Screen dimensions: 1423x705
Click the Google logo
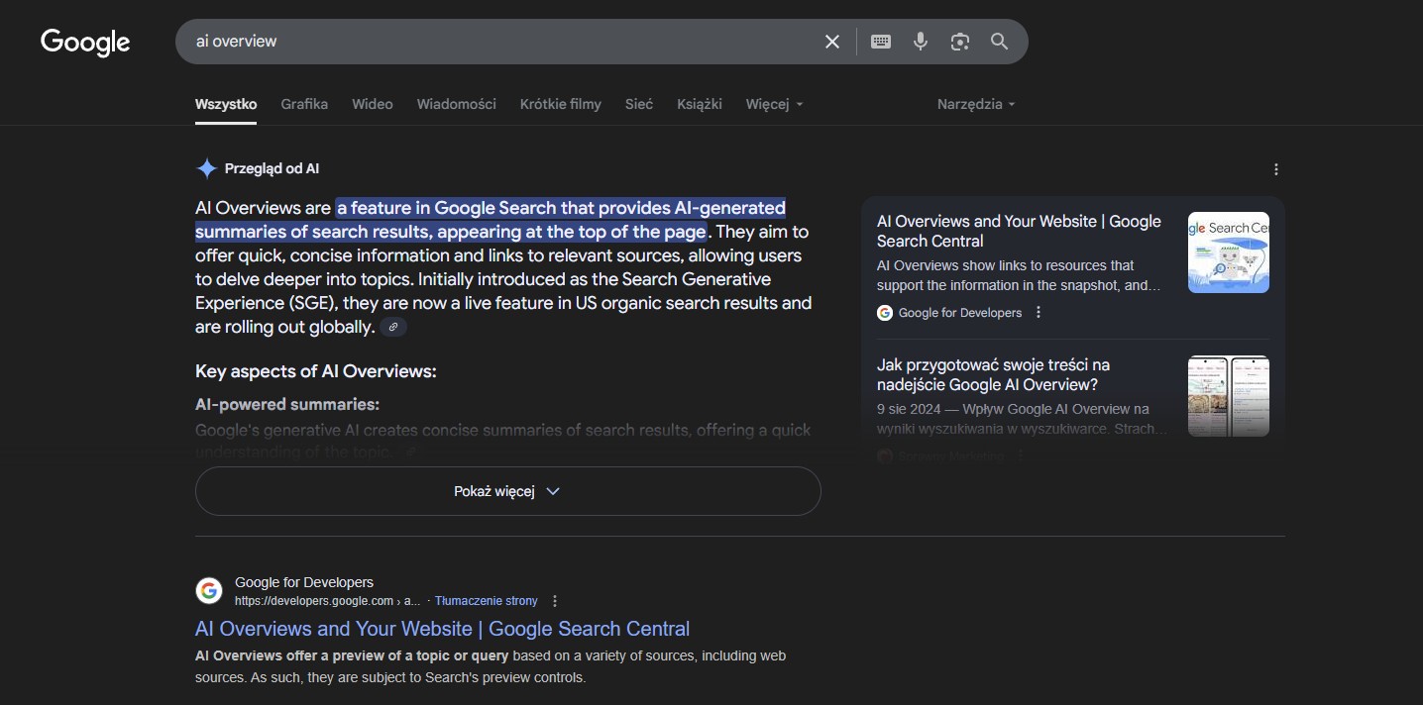click(85, 42)
